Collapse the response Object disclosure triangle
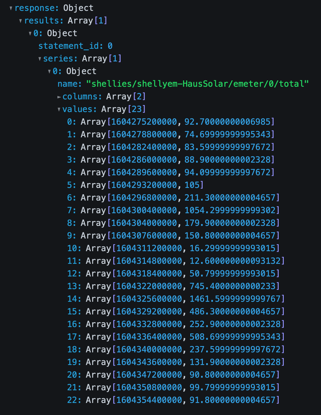The image size is (321, 415). click(x=11, y=8)
